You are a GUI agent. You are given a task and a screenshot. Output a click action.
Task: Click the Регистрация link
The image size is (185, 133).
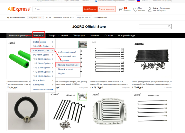(165, 8)
